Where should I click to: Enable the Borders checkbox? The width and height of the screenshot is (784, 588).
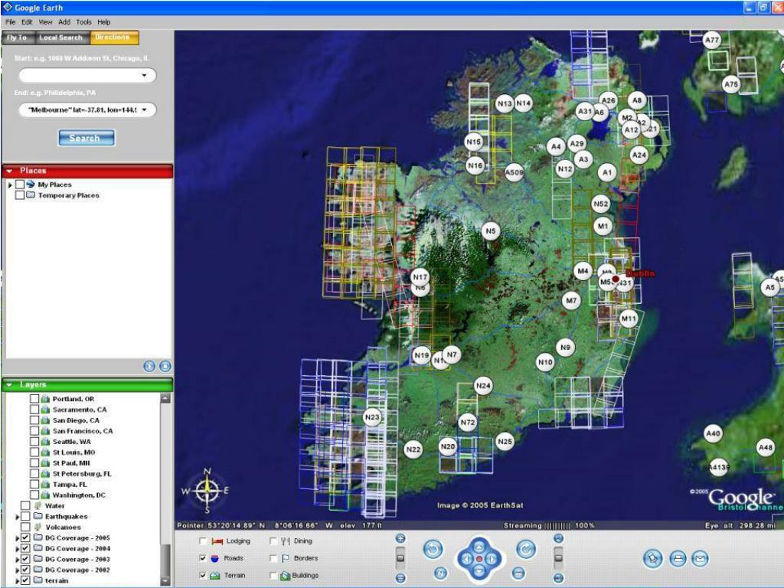point(273,558)
